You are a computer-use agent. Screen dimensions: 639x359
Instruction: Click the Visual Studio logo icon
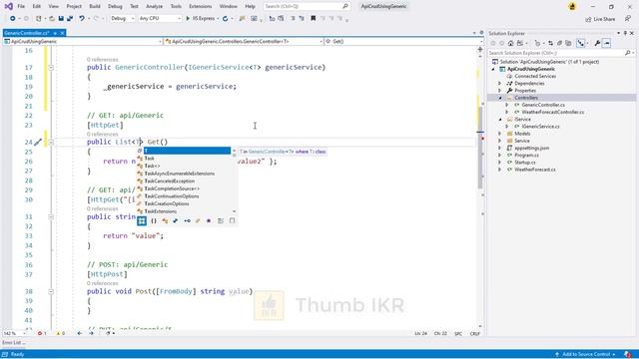point(9,7)
